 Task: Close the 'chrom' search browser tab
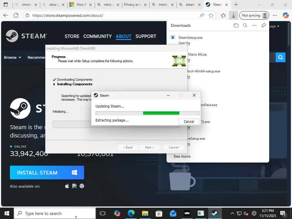coord(36,5)
